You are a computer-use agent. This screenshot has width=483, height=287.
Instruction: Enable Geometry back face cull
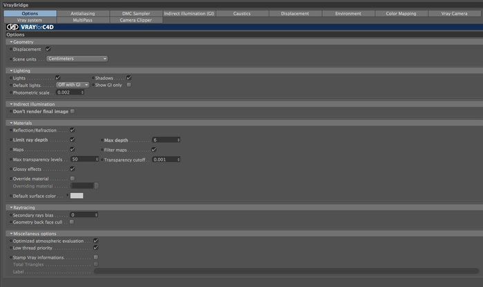tap(72, 221)
